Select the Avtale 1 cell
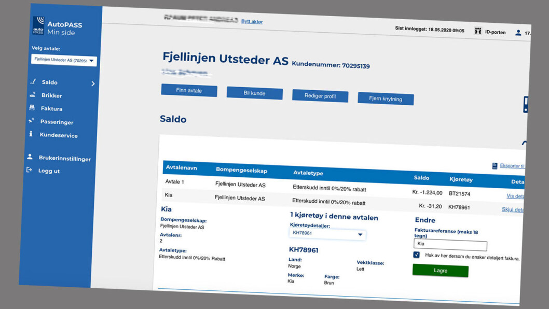Viewport: 549px width, 309px height. click(174, 181)
